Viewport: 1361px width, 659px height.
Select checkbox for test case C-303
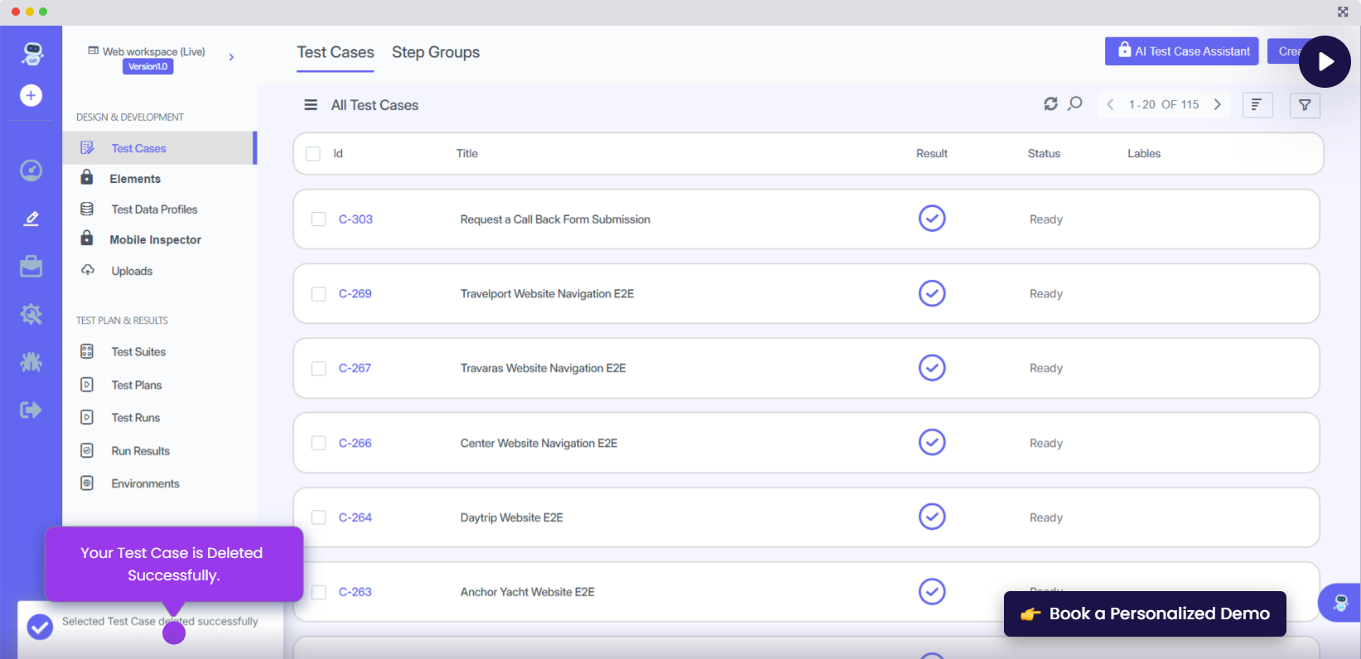pyautogui.click(x=319, y=219)
